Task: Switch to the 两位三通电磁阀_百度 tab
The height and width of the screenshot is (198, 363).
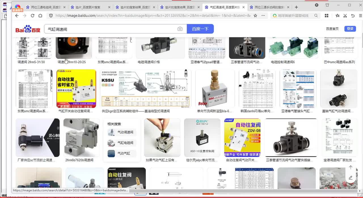Action: pos(45,7)
